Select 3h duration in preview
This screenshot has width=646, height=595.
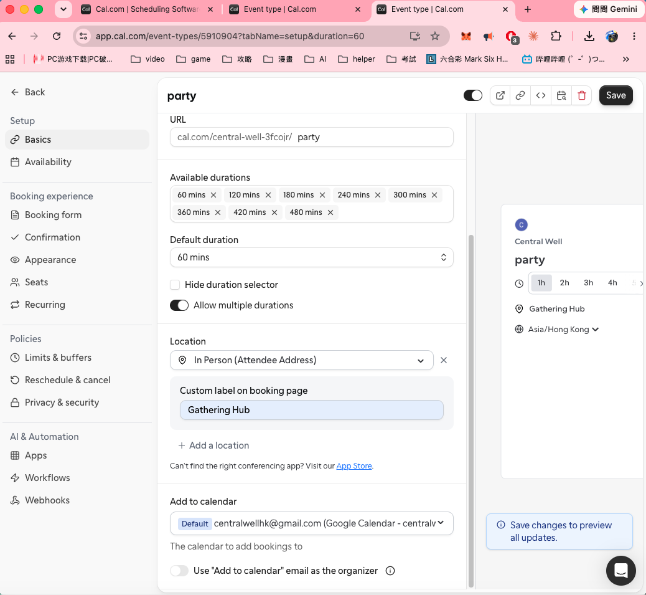(588, 283)
